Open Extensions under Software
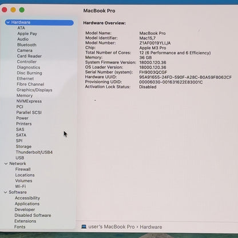Screen dimensions: 238x238 pos(25,221)
